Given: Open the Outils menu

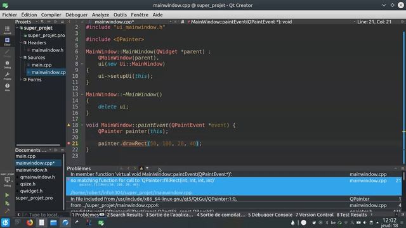Looking at the screenshot, I should [120, 15].
